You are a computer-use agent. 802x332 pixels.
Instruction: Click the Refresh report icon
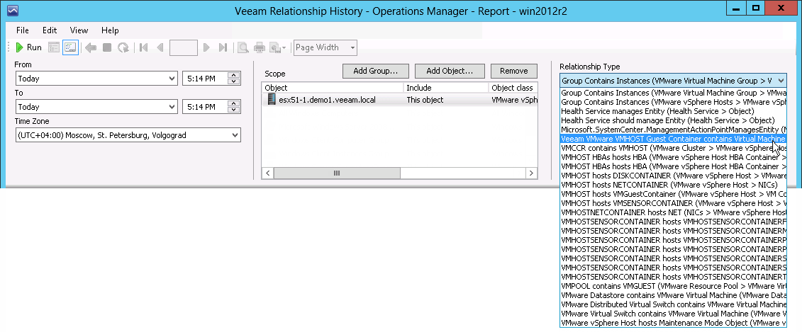coord(123,47)
